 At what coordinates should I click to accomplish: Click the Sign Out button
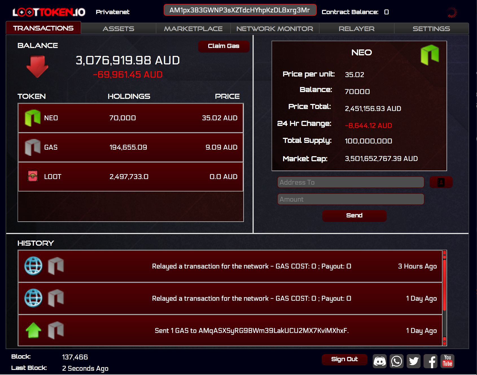pyautogui.click(x=344, y=359)
